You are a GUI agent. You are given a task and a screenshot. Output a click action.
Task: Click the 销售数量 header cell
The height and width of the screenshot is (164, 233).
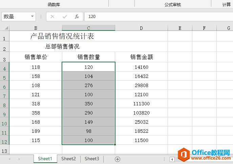88,57
